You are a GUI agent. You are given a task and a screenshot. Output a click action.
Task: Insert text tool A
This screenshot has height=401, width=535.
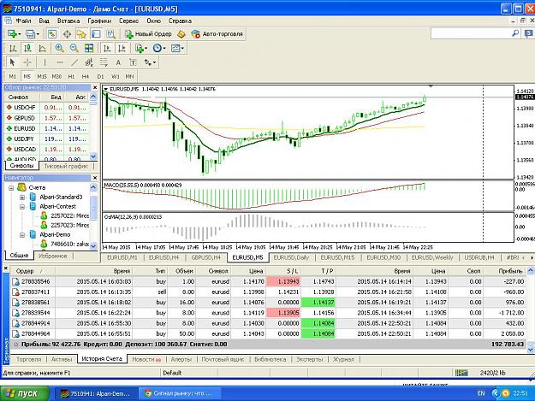pos(118,62)
